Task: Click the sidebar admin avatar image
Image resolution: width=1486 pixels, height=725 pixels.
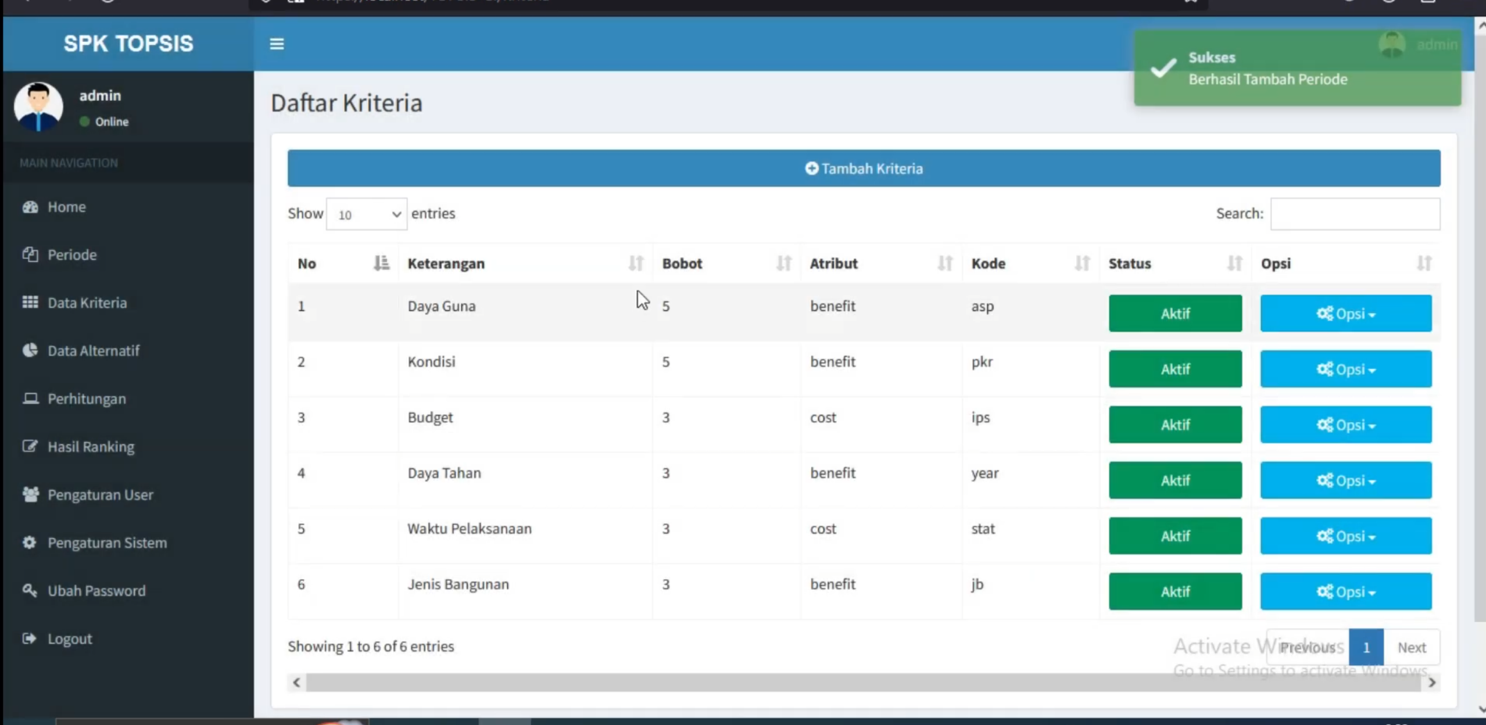Action: click(x=38, y=106)
